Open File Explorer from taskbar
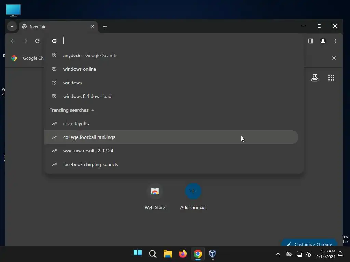The height and width of the screenshot is (262, 350). click(167, 253)
